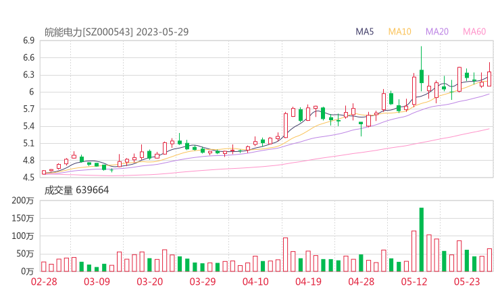Viewport: 500px width, 297px height.
Task: Select the 05-12 date label
Action: pyautogui.click(x=414, y=281)
